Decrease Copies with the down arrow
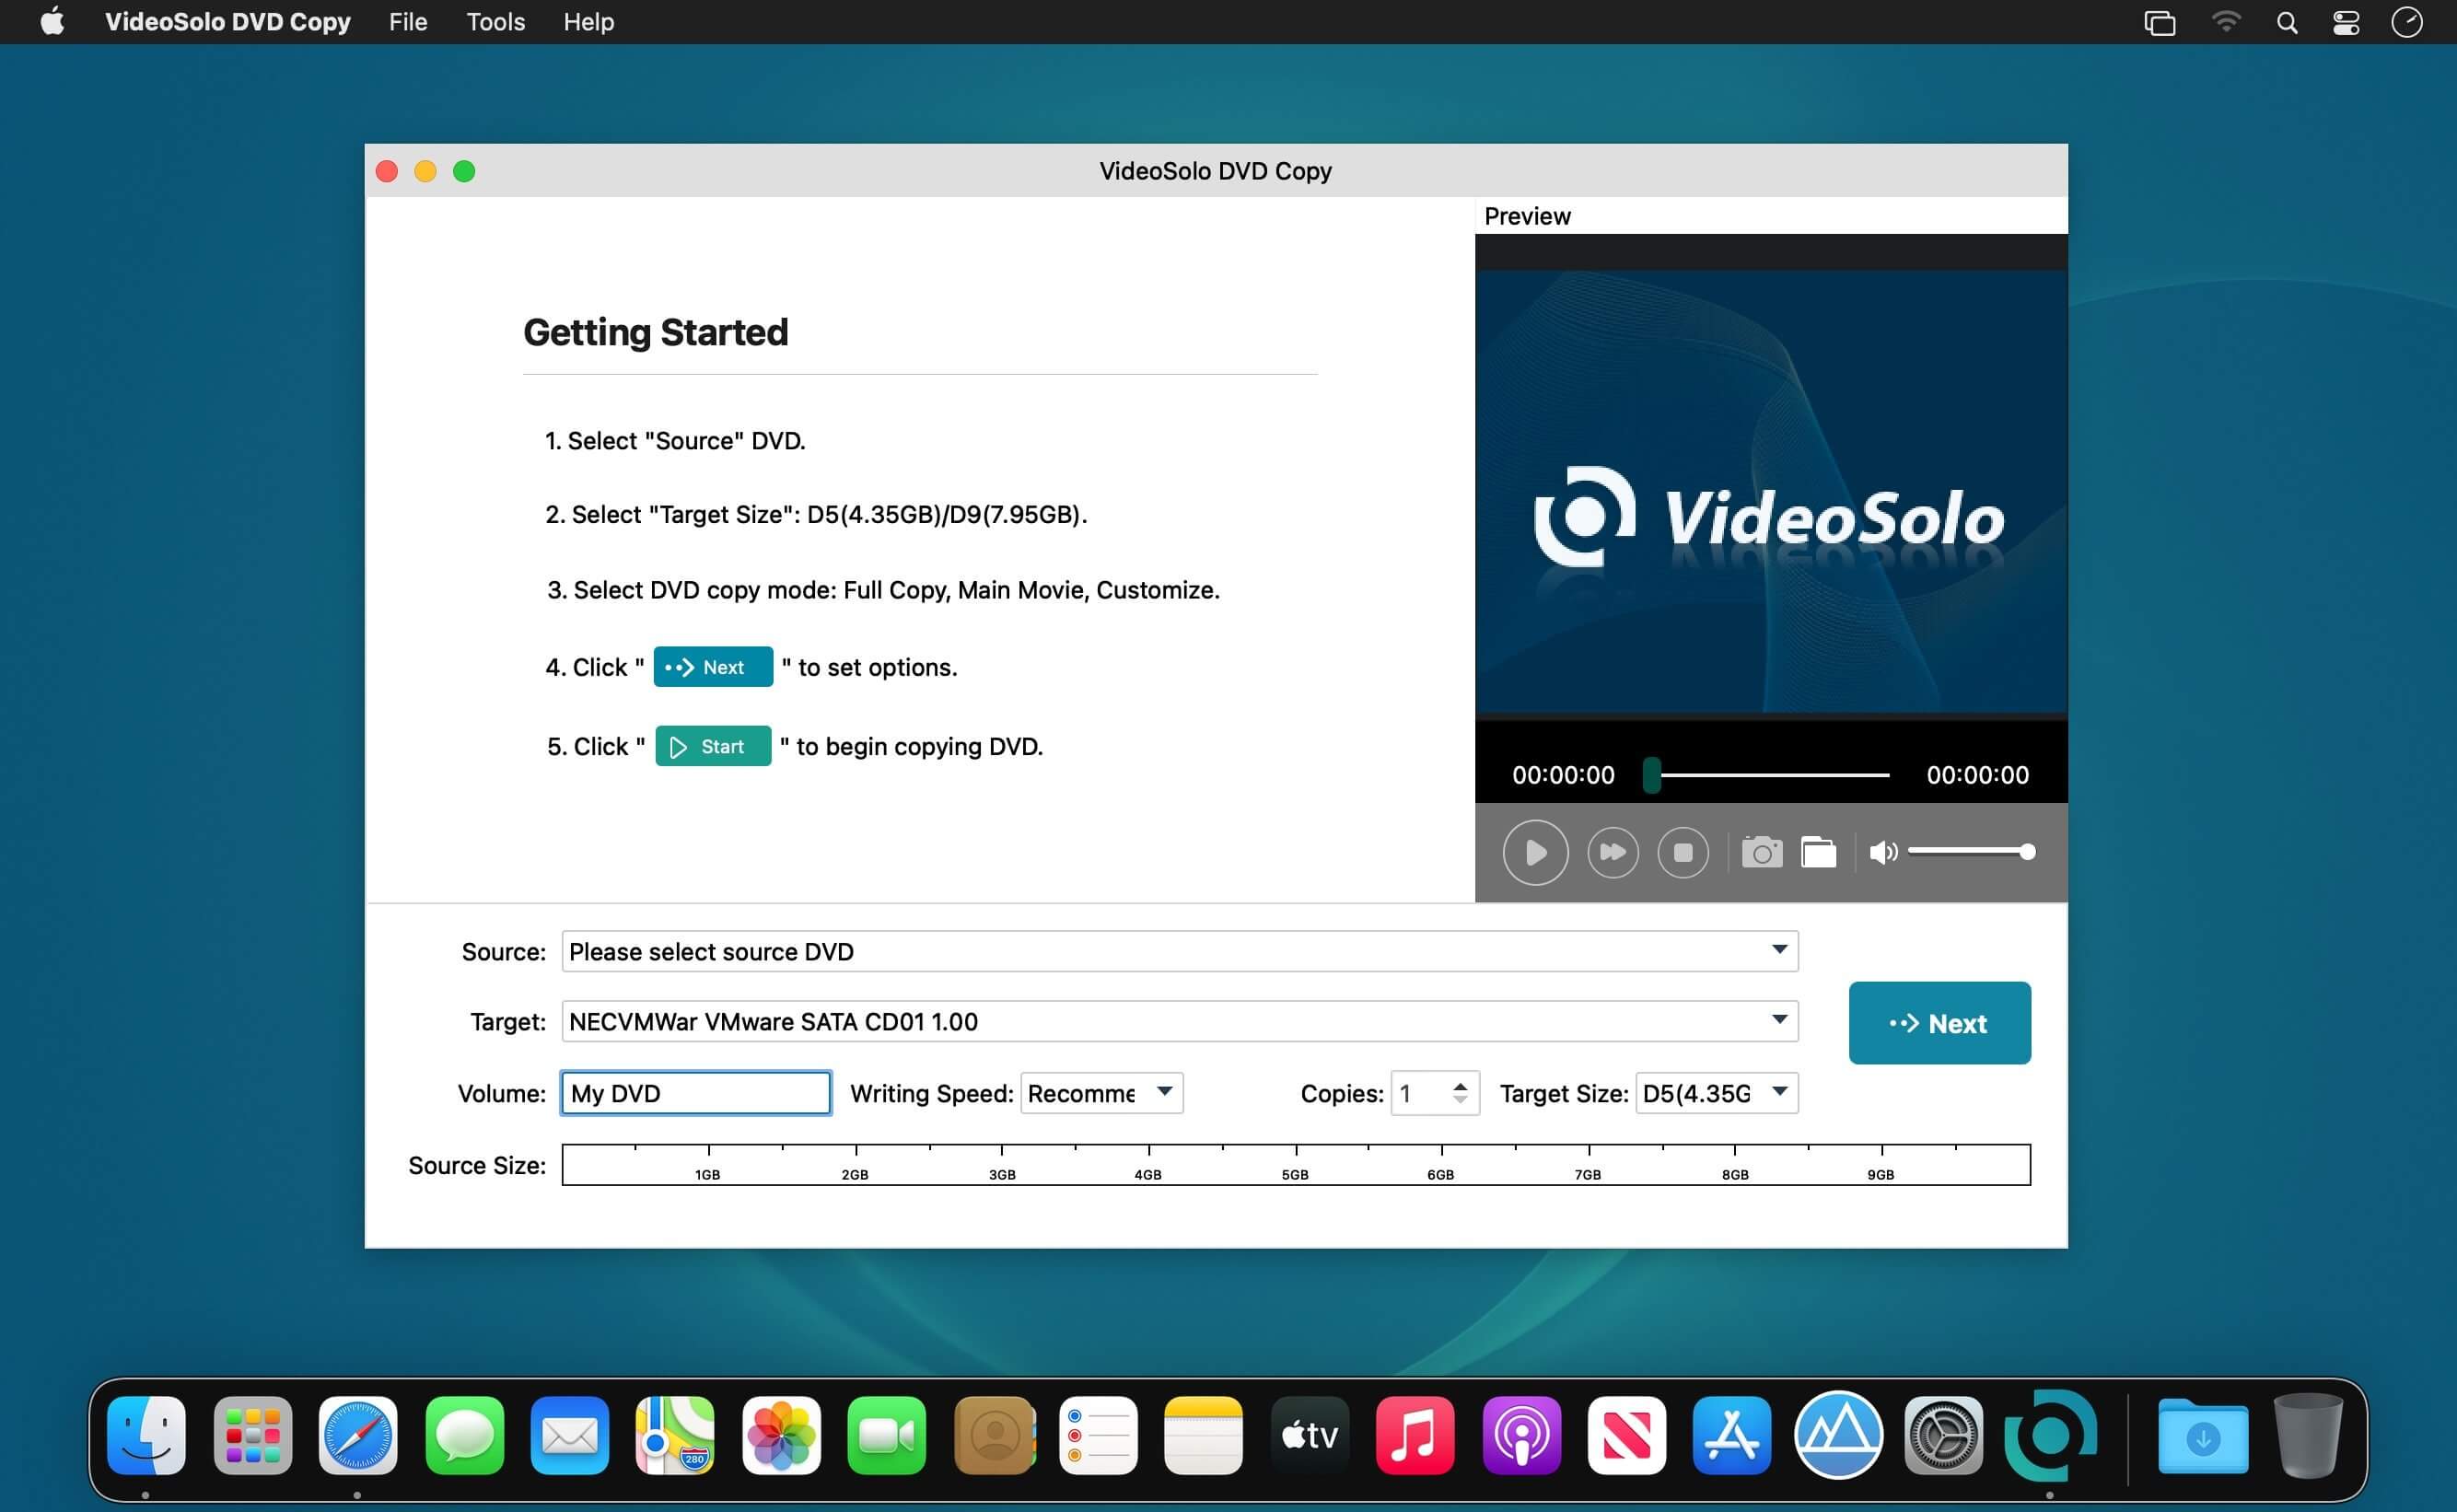Viewport: 2457px width, 1512px height. (1460, 1101)
